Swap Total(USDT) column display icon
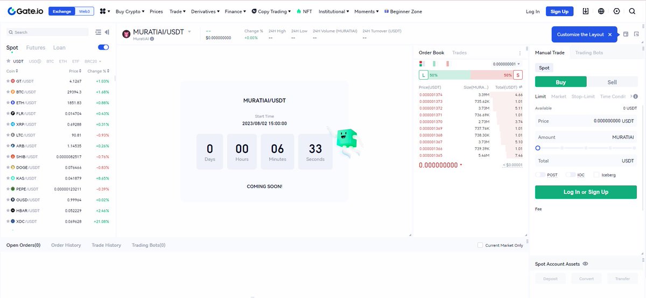 (521, 87)
